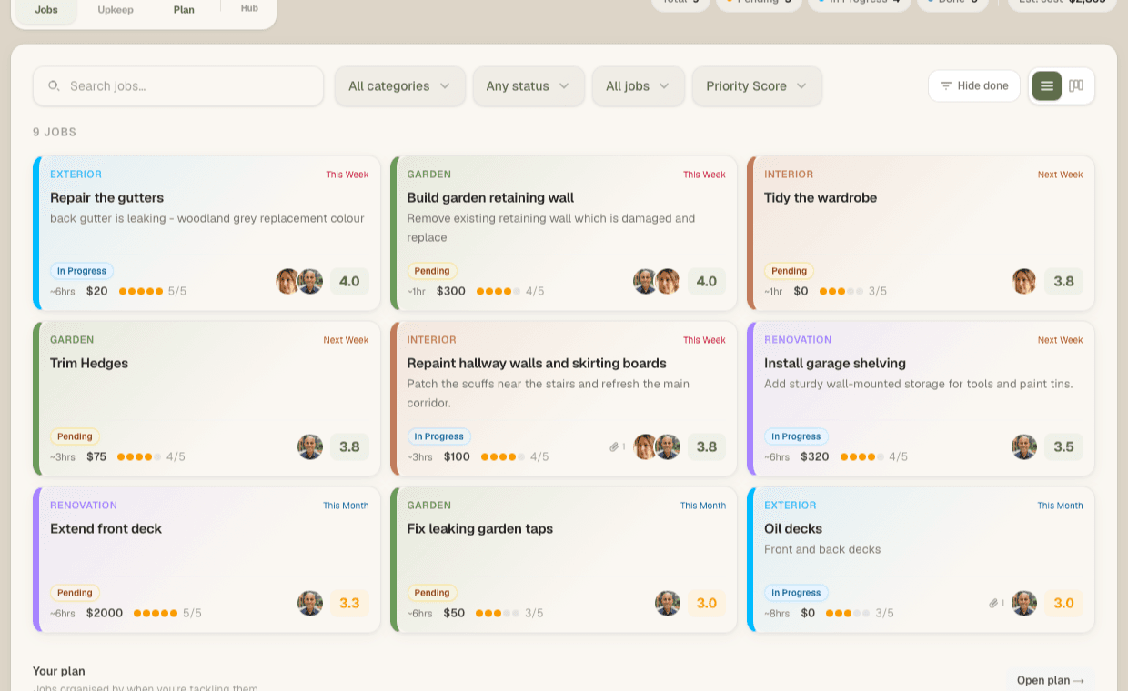Open the Any status dropdown
The image size is (1128, 691).
pyautogui.click(x=529, y=86)
